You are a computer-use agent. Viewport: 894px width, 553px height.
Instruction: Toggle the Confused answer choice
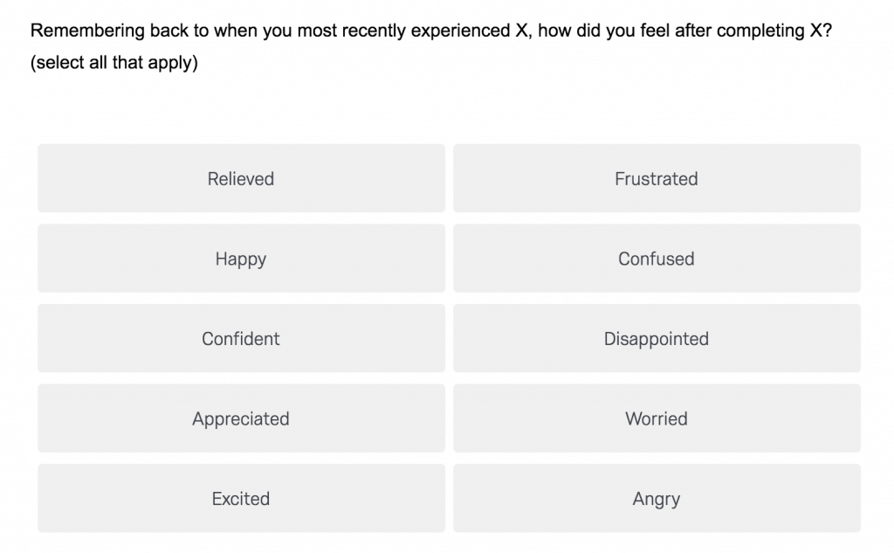point(657,258)
